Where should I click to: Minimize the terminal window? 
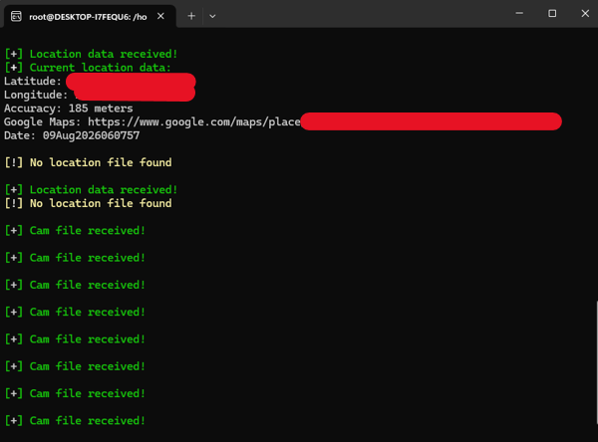coord(519,13)
